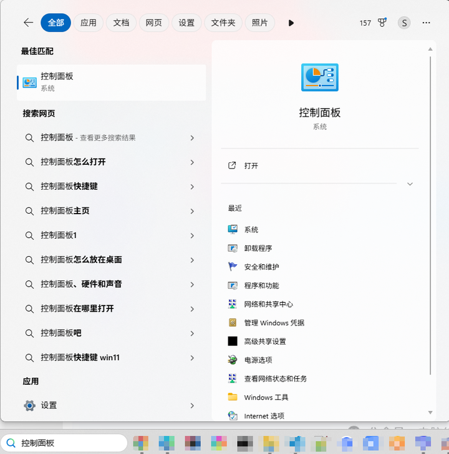
Task: Search web for 控制面板 查看更多搜索结果
Action: [x=111, y=138]
